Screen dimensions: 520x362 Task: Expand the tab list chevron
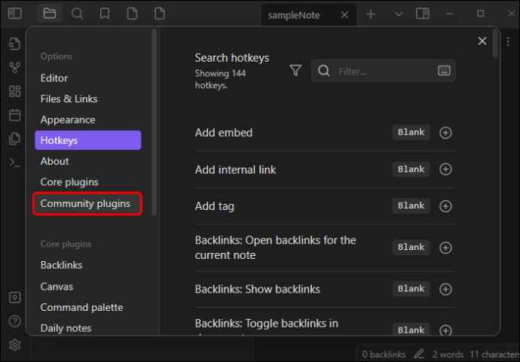coord(399,14)
